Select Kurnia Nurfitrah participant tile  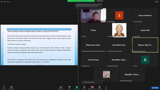coord(145,15)
